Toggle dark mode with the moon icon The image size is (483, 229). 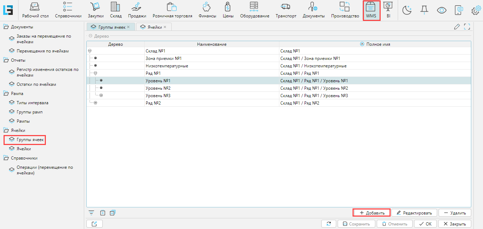(407, 11)
